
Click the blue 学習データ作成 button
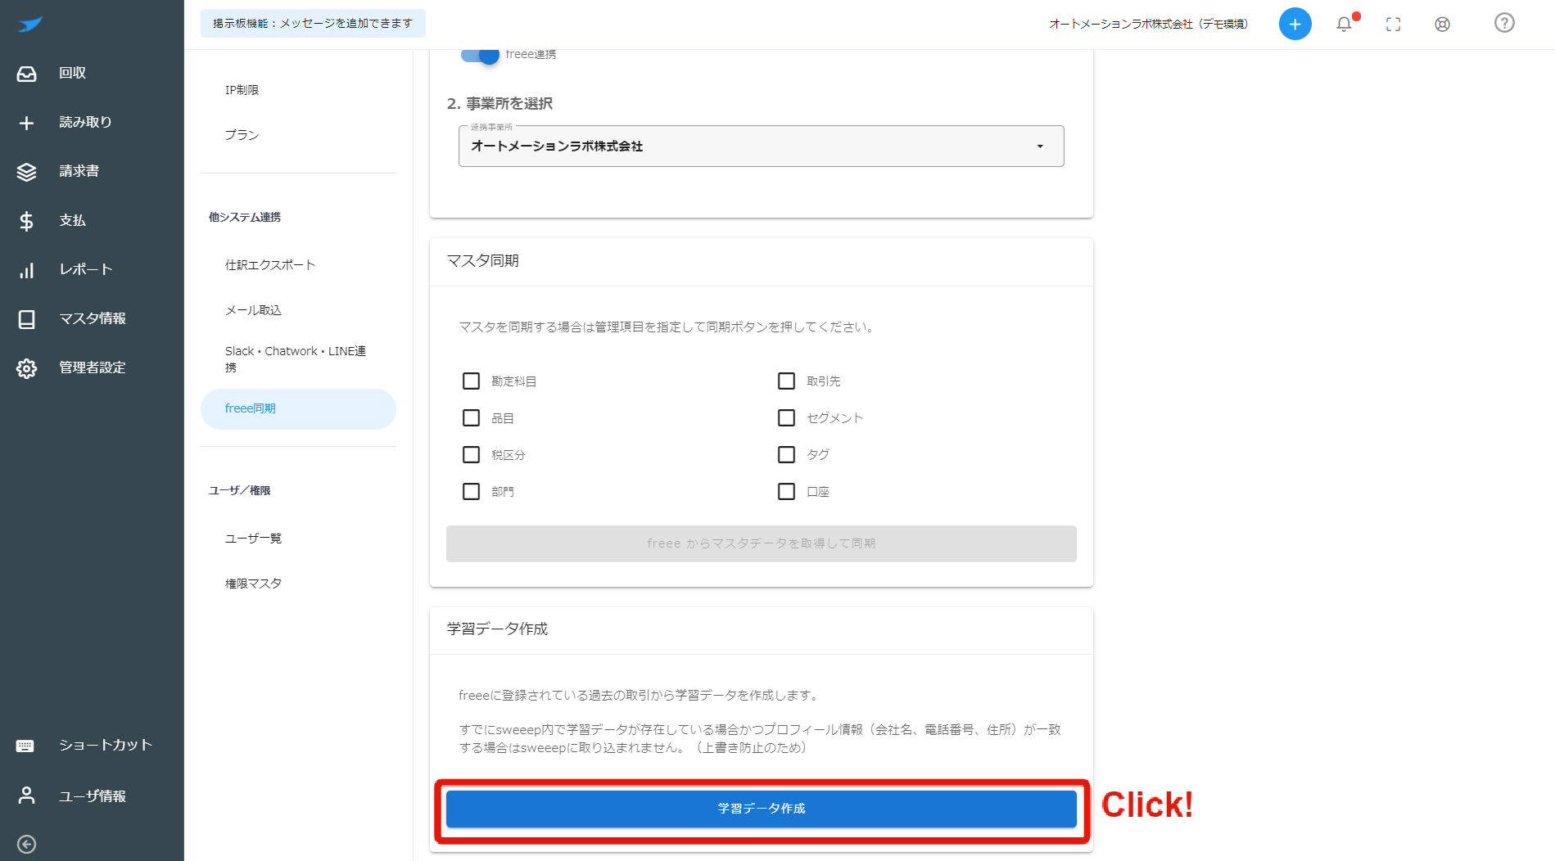click(x=761, y=809)
